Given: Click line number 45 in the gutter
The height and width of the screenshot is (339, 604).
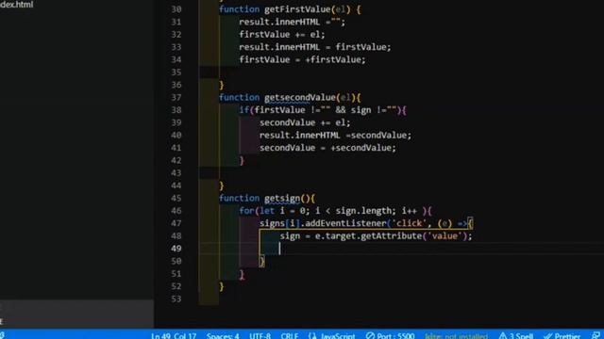Looking at the screenshot, I should click(x=176, y=198).
